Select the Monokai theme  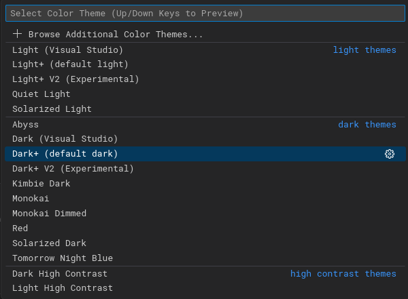(205, 199)
